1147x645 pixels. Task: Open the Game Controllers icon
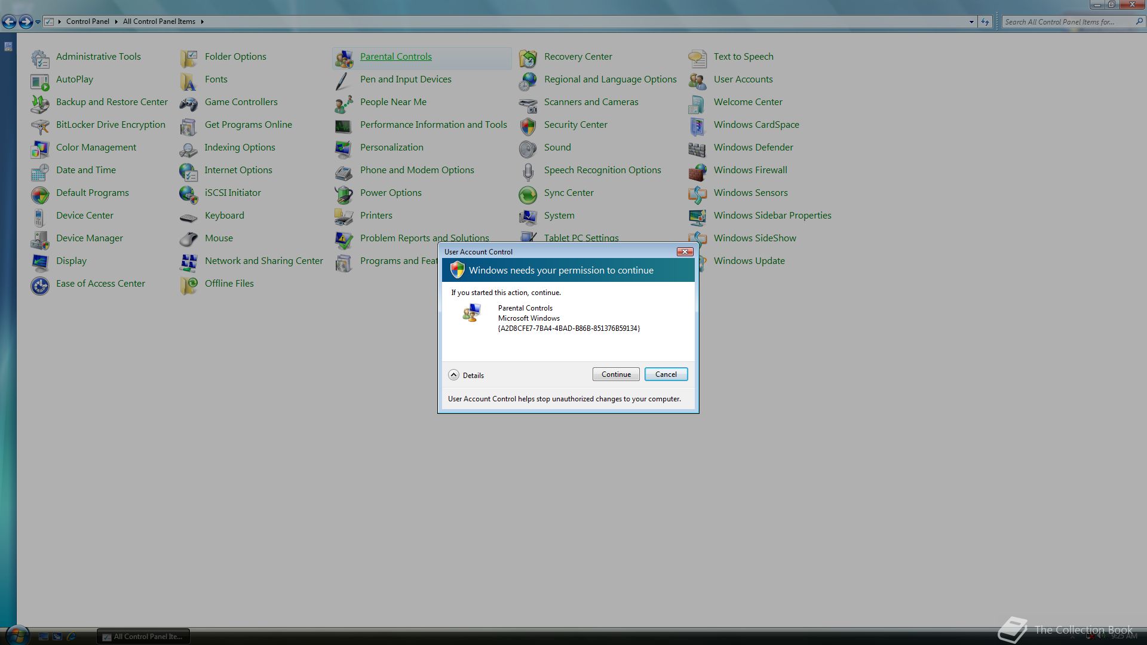click(189, 104)
